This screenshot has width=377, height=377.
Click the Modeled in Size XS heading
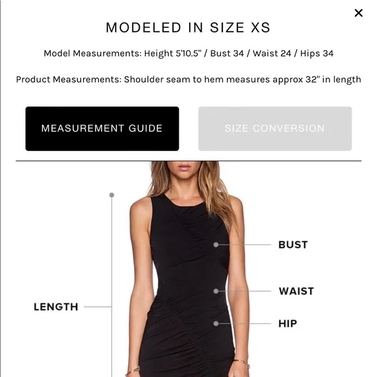click(x=188, y=27)
